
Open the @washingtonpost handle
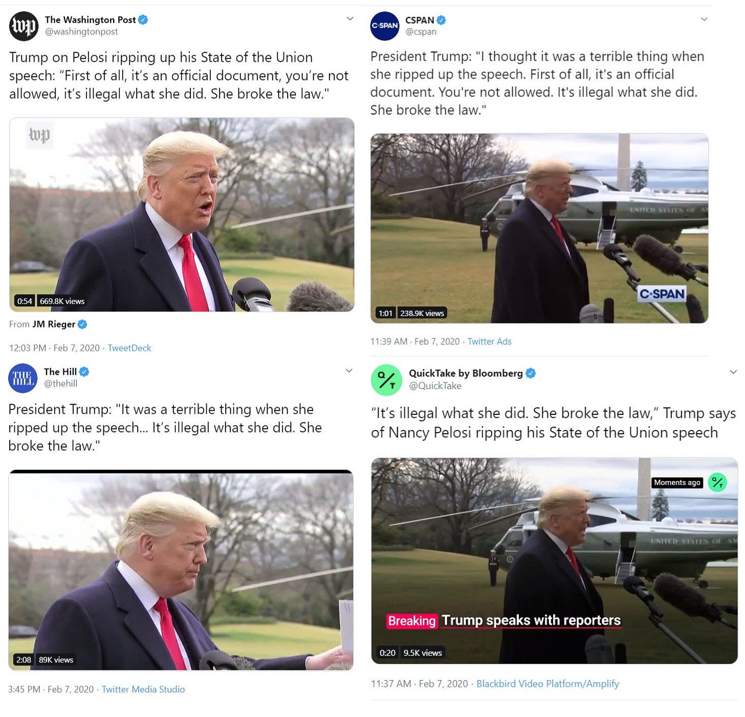[81, 32]
